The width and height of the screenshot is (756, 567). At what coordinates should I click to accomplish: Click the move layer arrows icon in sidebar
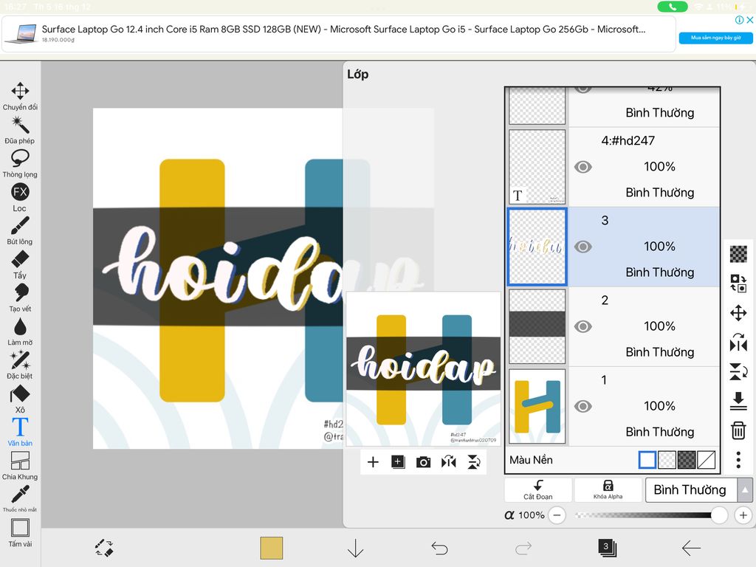738,313
